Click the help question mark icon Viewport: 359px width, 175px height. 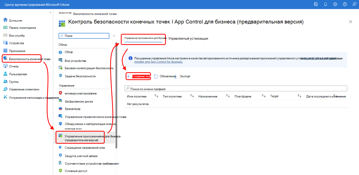coord(345,4)
